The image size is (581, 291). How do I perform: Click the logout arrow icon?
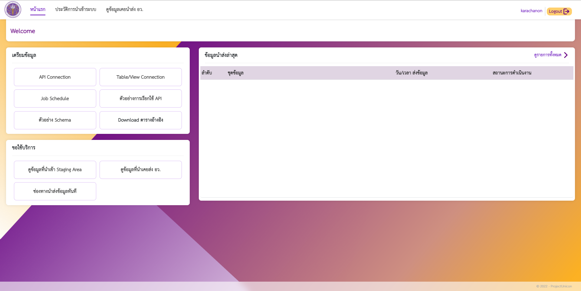(x=566, y=11)
